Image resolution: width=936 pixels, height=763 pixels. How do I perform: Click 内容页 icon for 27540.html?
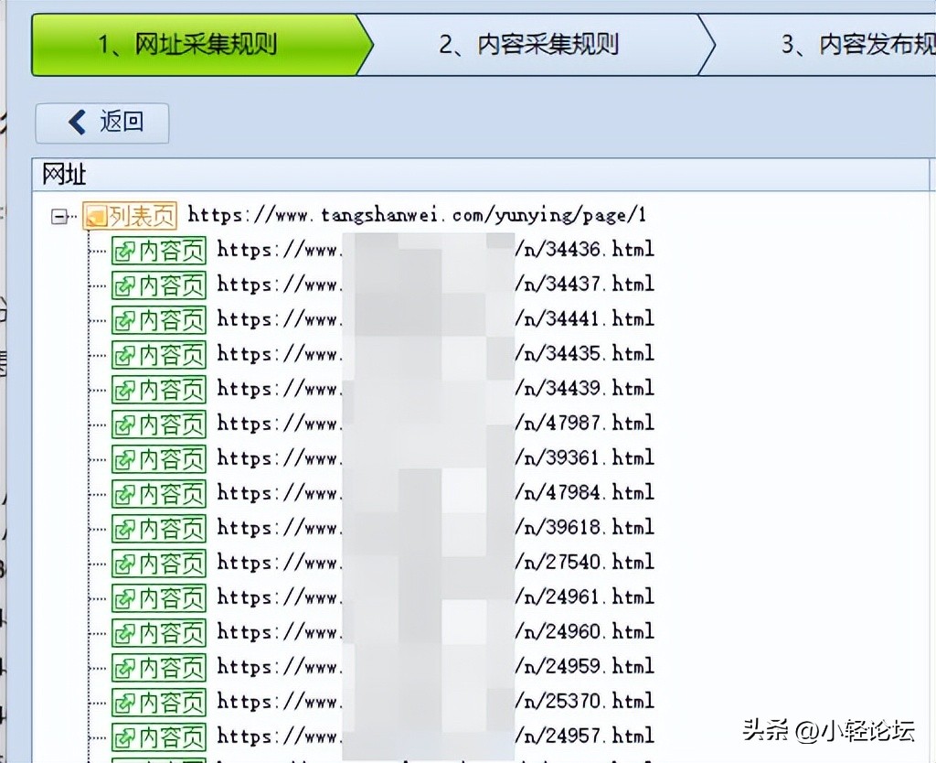click(159, 563)
